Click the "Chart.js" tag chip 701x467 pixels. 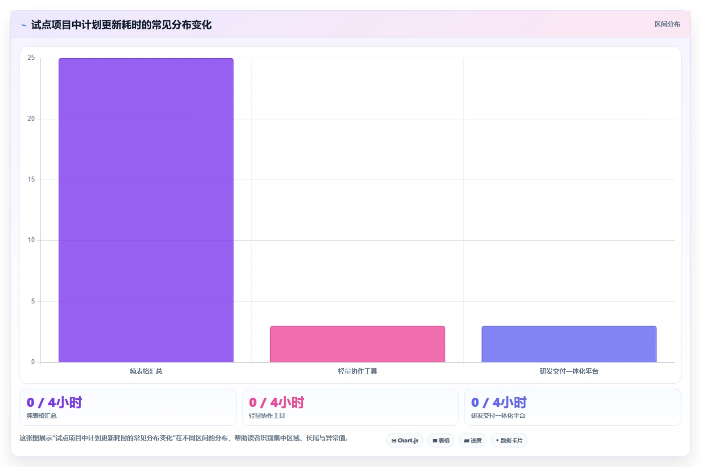[x=405, y=440]
